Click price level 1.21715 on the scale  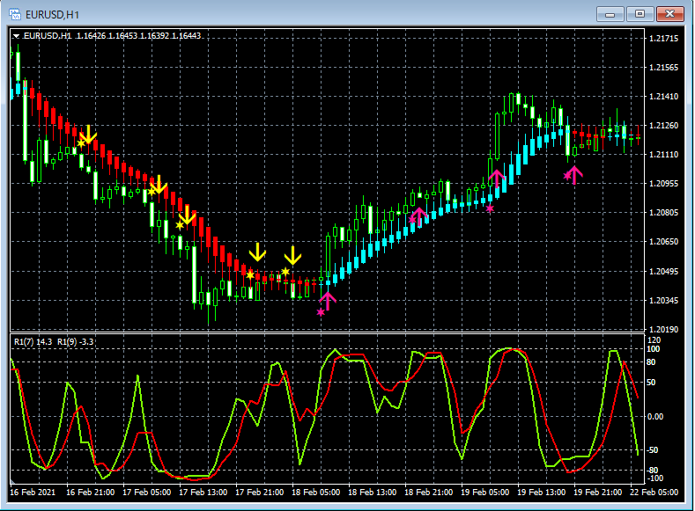point(663,39)
